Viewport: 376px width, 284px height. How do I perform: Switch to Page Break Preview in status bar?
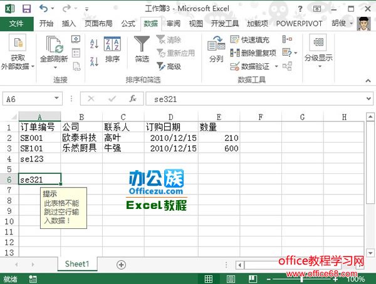[x=253, y=279]
